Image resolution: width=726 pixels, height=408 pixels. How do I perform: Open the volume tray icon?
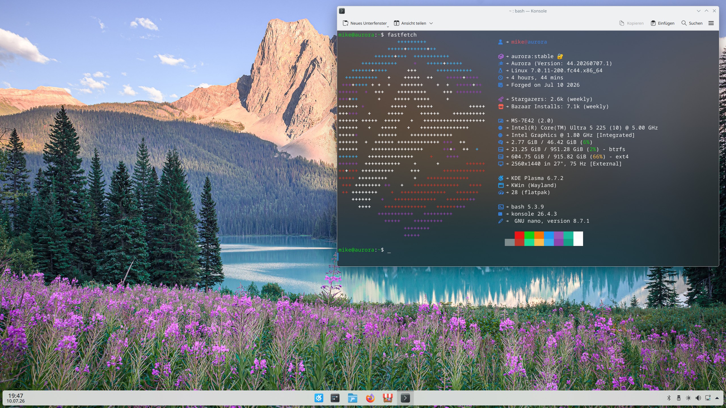point(698,398)
